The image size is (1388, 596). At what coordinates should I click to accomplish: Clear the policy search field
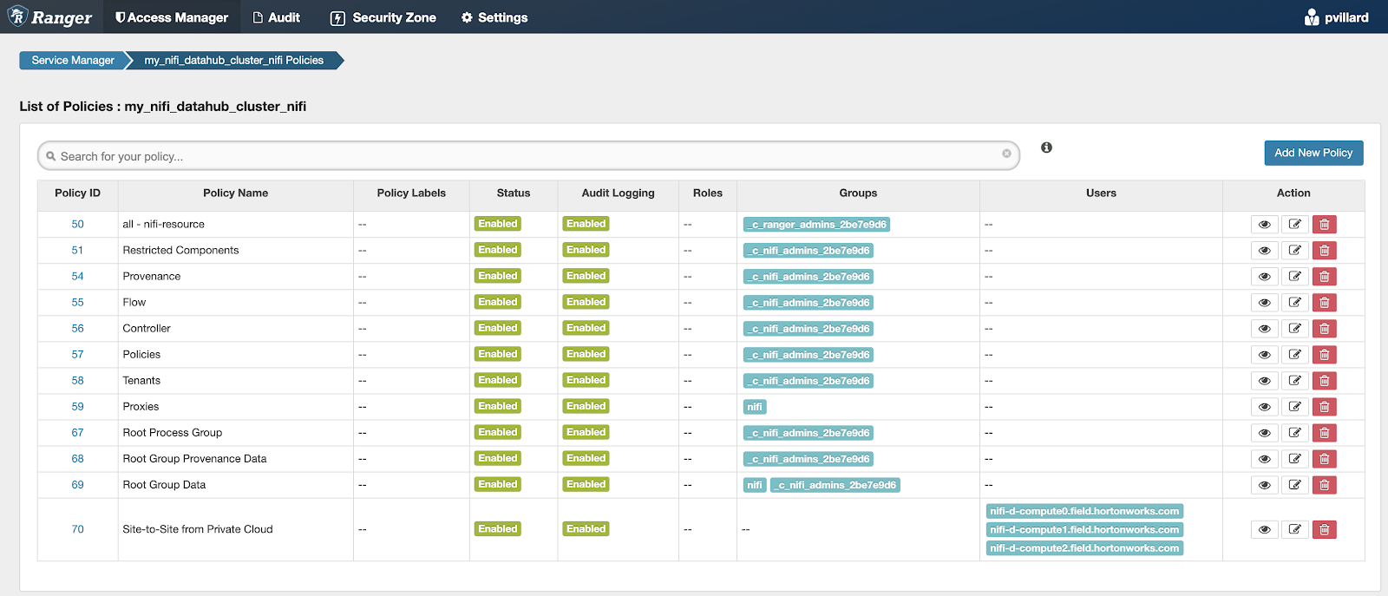[x=1006, y=154]
